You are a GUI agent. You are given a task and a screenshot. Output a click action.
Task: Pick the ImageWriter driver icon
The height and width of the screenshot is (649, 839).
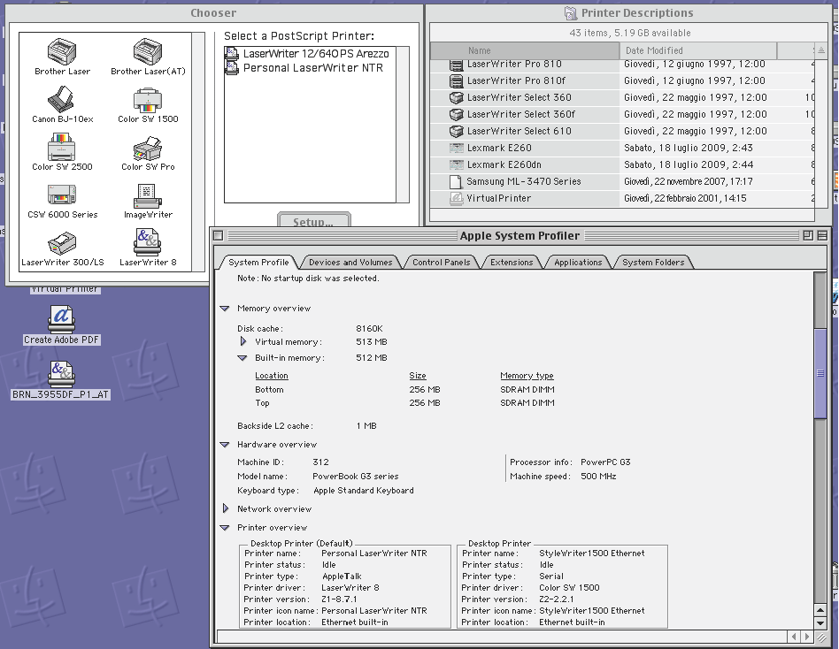pyautogui.click(x=148, y=195)
